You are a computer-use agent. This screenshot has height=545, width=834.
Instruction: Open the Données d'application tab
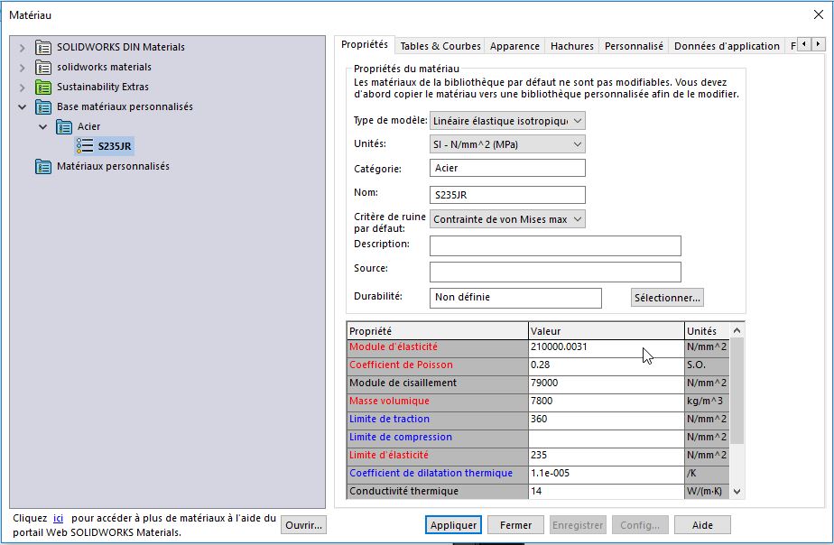(x=727, y=46)
